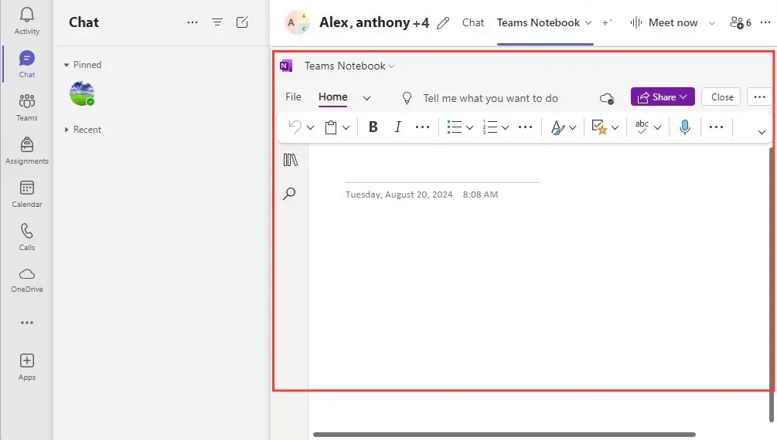Click the Tell me search field

pyautogui.click(x=490, y=98)
